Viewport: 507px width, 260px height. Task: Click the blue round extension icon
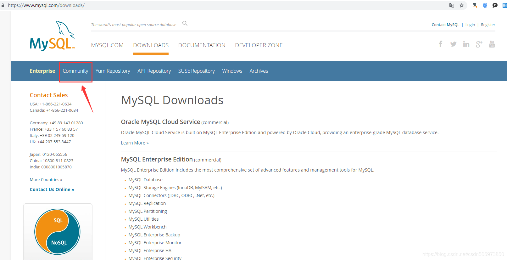pyautogui.click(x=485, y=5)
